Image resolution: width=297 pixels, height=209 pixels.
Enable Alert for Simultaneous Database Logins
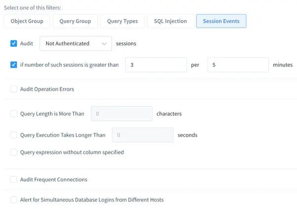click(x=14, y=200)
